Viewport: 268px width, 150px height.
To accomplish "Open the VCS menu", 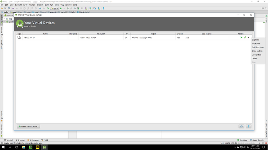I will point(62,5).
